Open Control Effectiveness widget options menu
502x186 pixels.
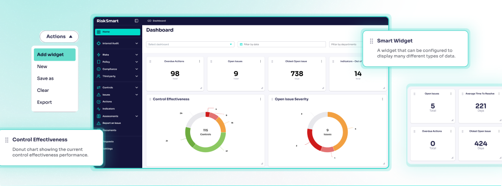tap(260, 99)
